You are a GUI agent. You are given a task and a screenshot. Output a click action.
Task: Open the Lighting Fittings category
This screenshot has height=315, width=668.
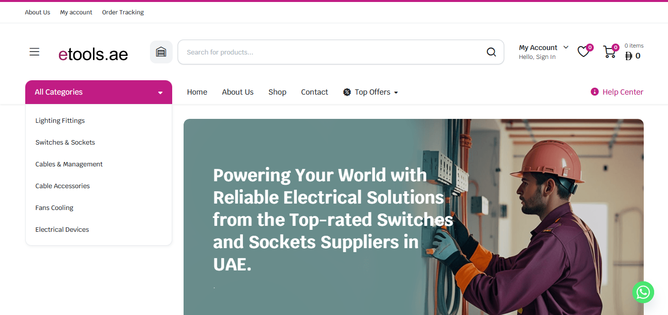coord(60,120)
